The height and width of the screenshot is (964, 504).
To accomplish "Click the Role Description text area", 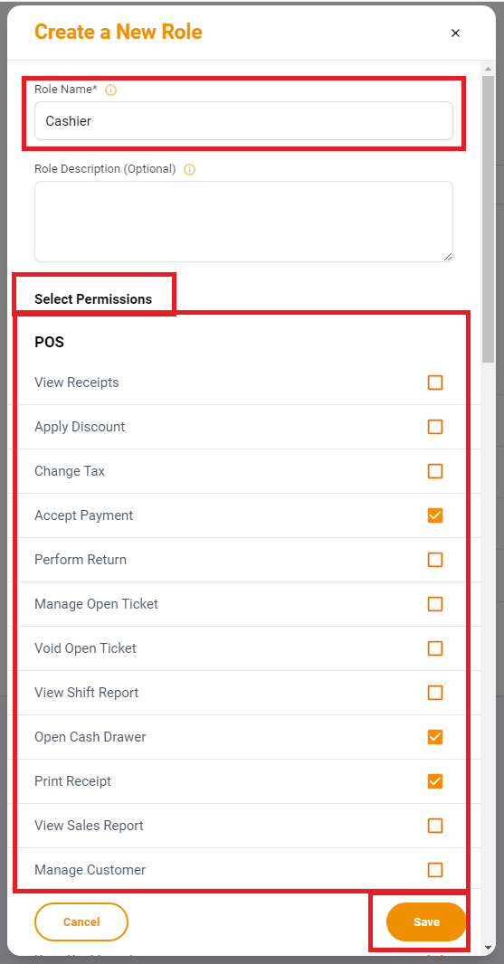I will click(x=243, y=222).
